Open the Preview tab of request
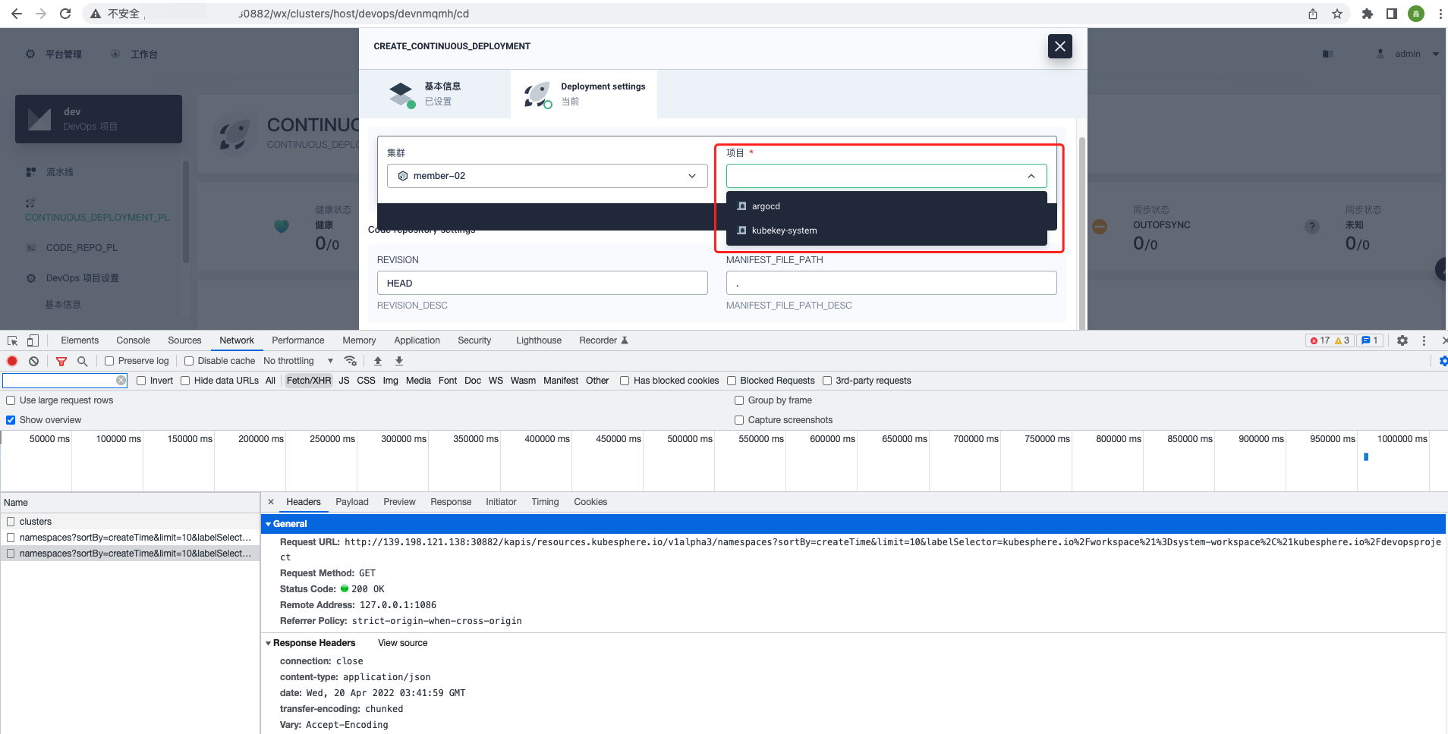The image size is (1448, 734). [399, 502]
